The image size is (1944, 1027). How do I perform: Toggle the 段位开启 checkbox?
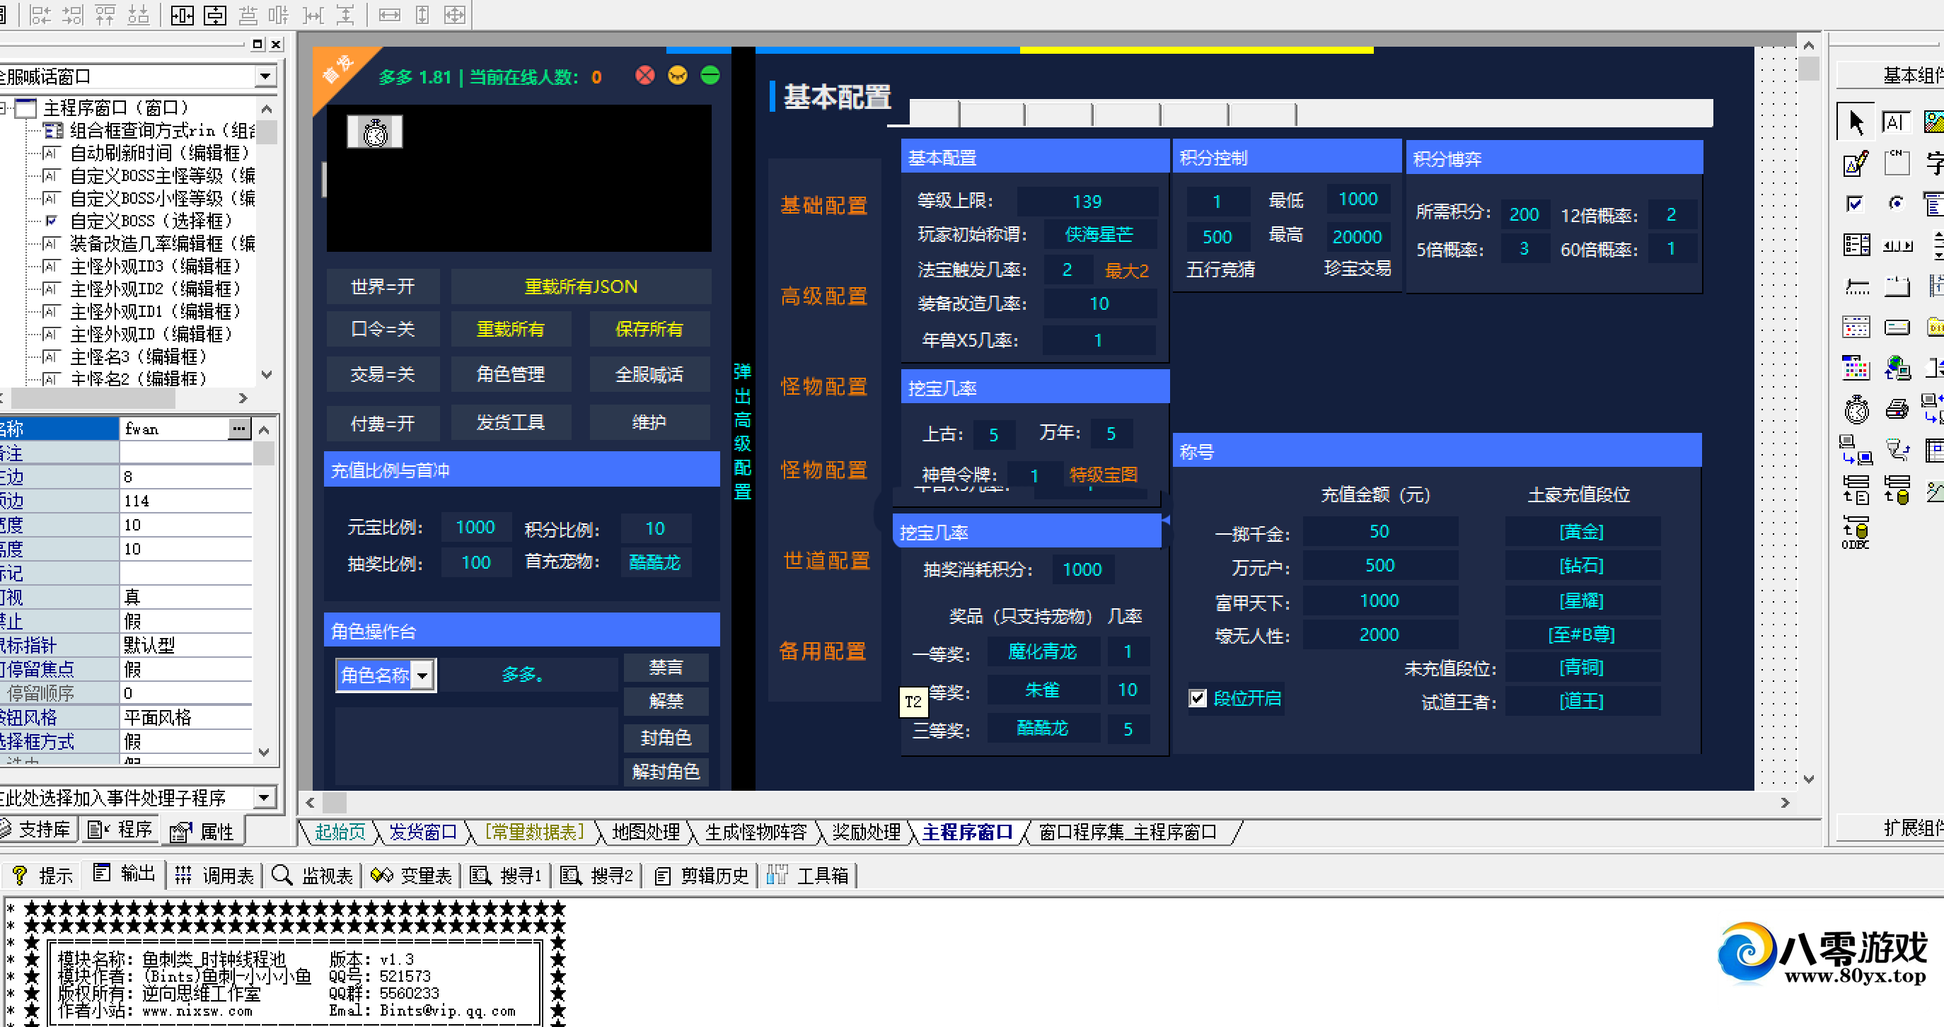tap(1198, 698)
